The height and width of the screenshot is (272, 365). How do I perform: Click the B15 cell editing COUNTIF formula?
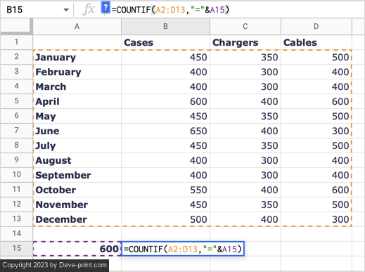(183, 249)
